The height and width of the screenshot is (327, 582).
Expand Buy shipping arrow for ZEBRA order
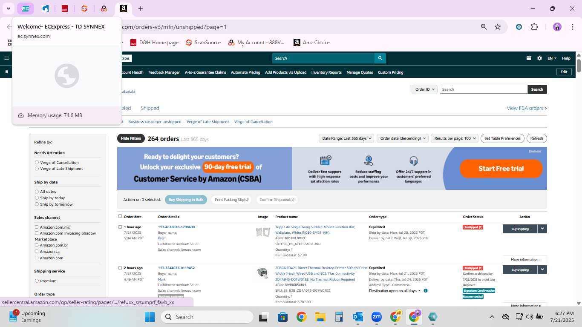pyautogui.click(x=542, y=270)
